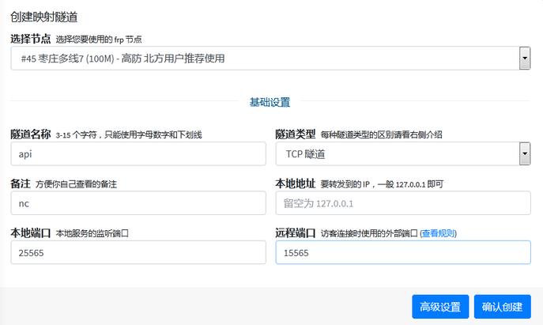The width and height of the screenshot is (543, 325).
Task: Open the 查看规则 link
Action: pos(438,233)
